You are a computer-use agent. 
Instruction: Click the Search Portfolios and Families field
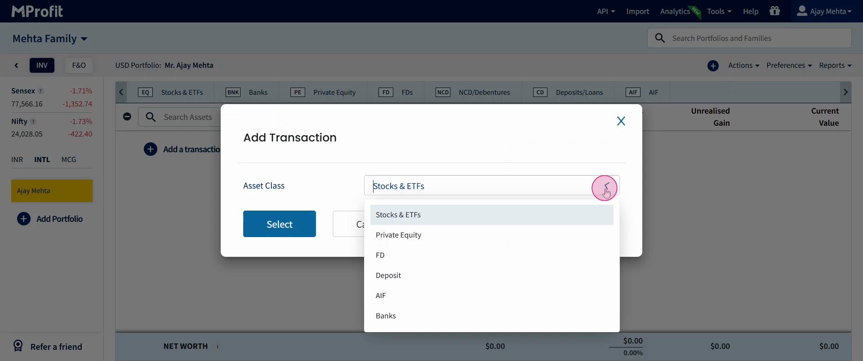coord(759,38)
